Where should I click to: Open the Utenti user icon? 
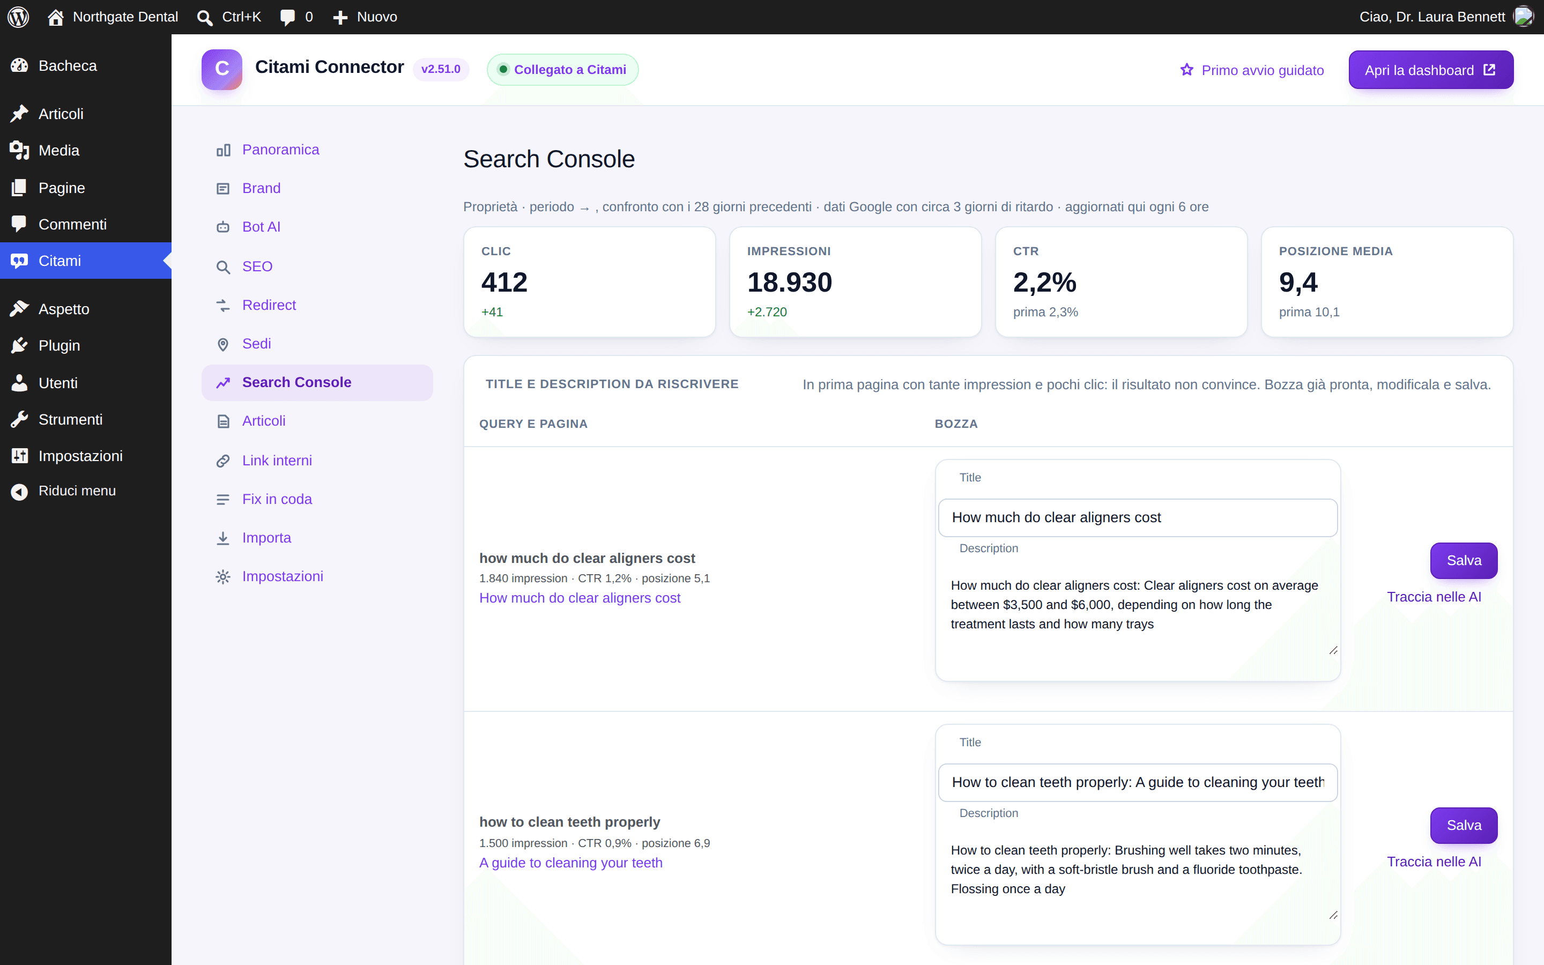click(x=19, y=383)
